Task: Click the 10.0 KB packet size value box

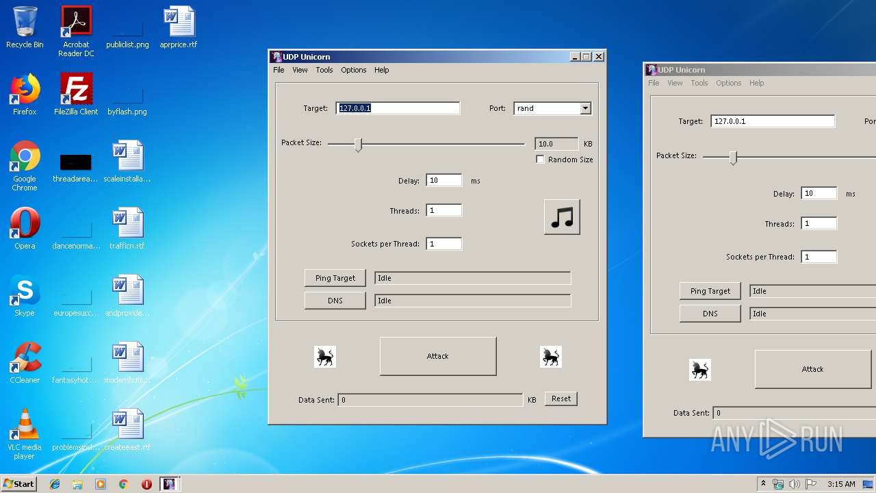Action: (x=556, y=144)
